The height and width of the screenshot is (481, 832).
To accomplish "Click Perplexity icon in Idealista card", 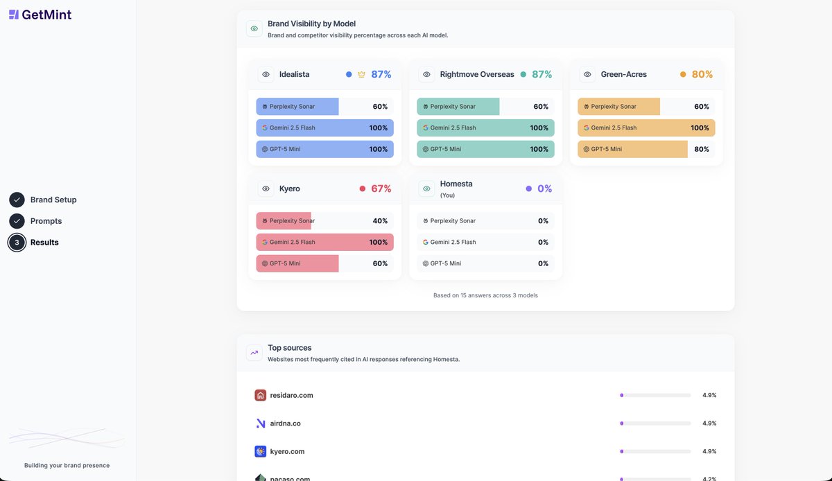I will click(x=265, y=107).
